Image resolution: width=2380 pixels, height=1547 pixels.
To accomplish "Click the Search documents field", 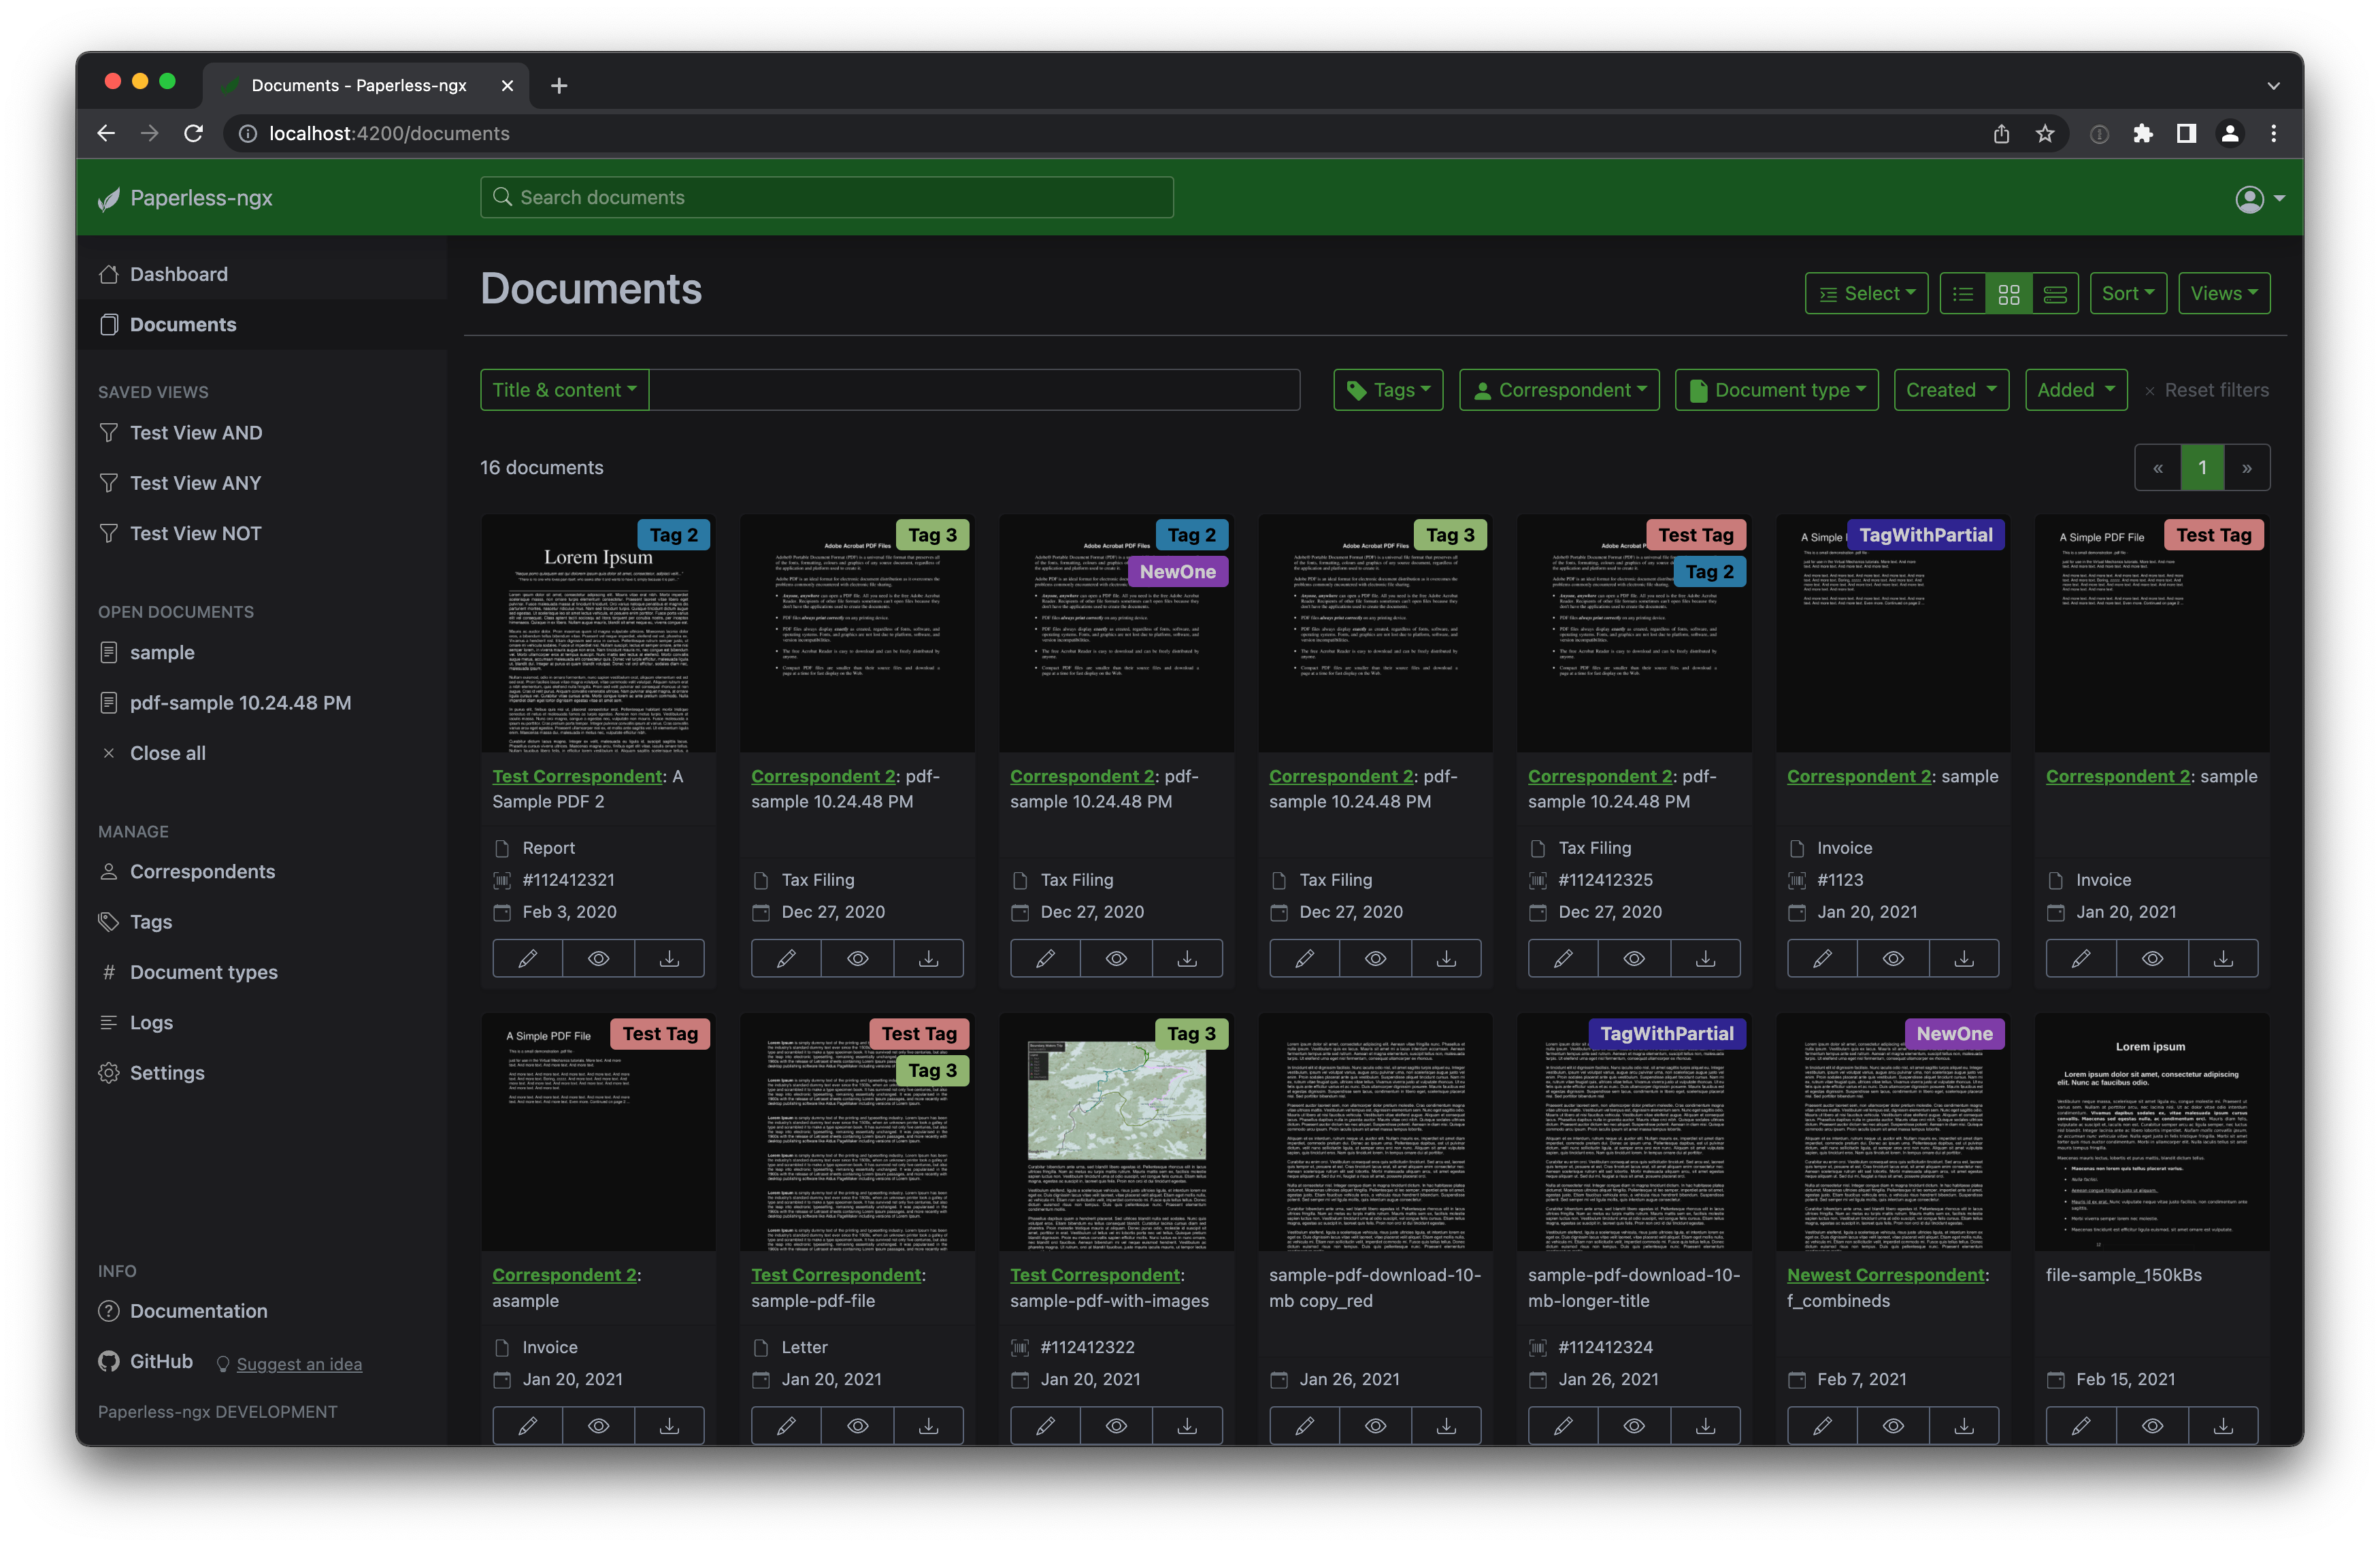I will coord(826,198).
